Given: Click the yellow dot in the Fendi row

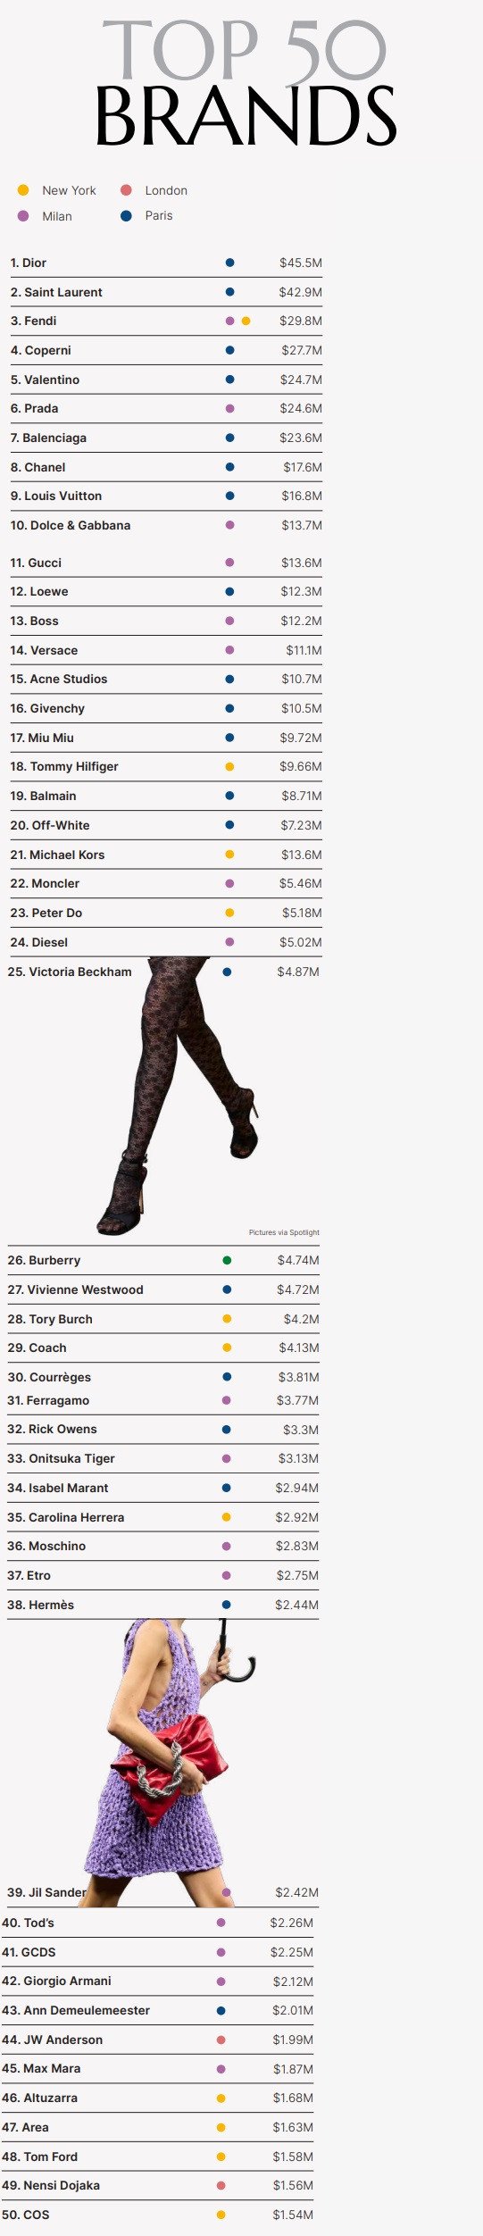Looking at the screenshot, I should [246, 321].
